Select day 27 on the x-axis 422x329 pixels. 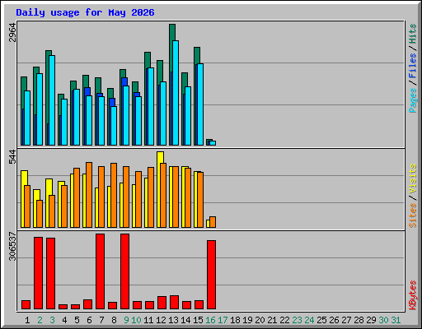click(x=346, y=320)
